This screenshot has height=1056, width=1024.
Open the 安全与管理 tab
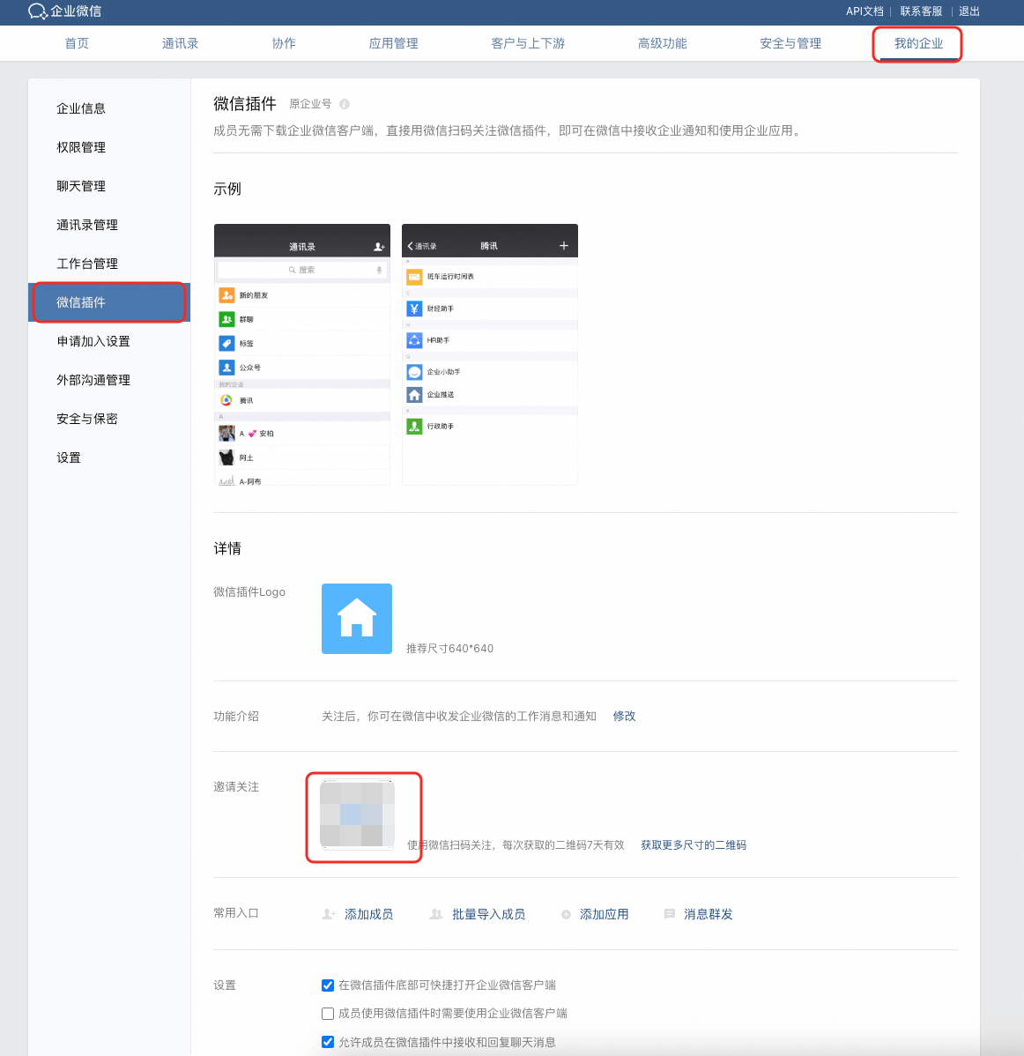tap(790, 43)
